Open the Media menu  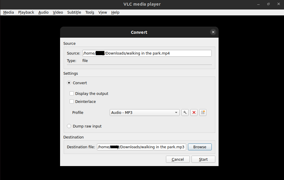(9, 12)
